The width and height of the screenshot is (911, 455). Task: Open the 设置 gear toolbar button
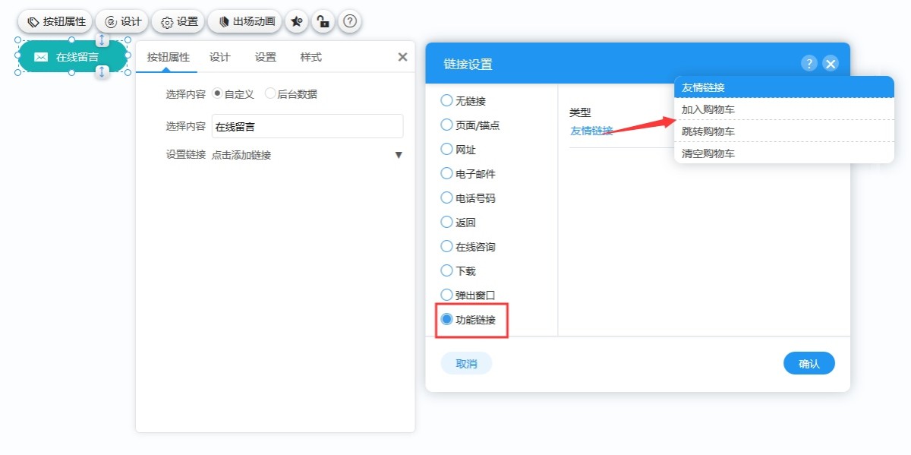[178, 21]
